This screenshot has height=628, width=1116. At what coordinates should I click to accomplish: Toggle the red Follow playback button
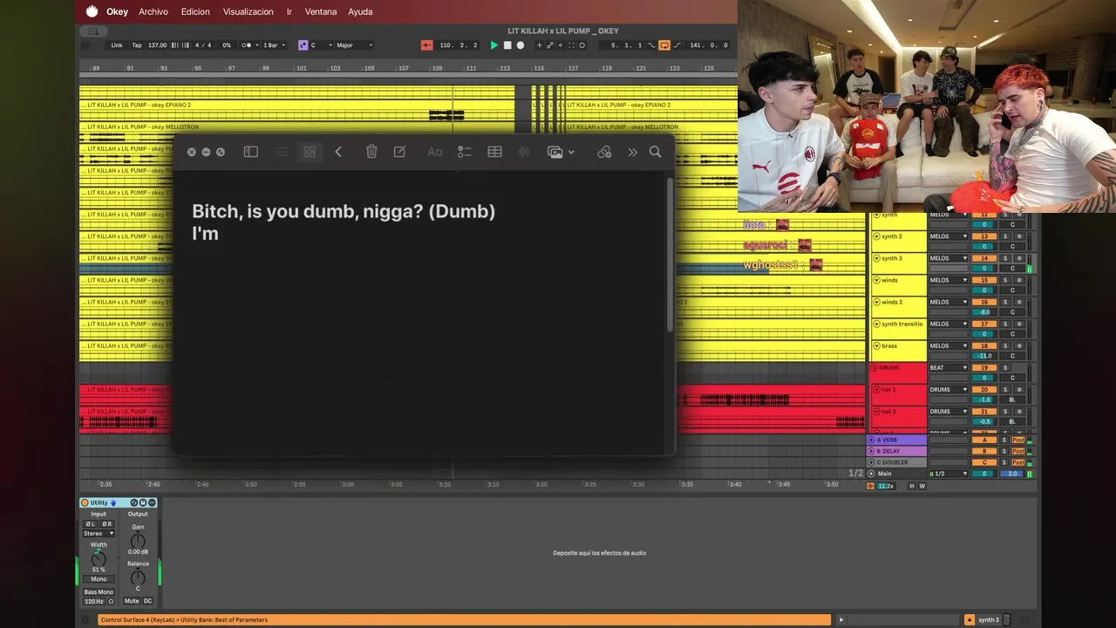427,45
